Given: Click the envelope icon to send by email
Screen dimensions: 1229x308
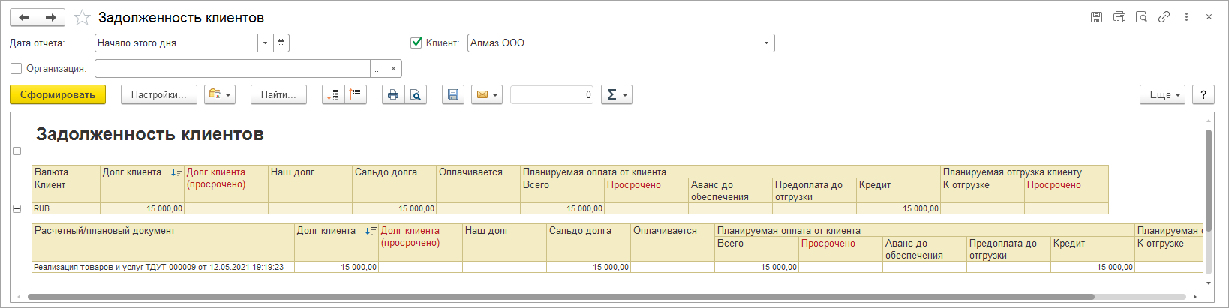Looking at the screenshot, I should tap(486, 94).
